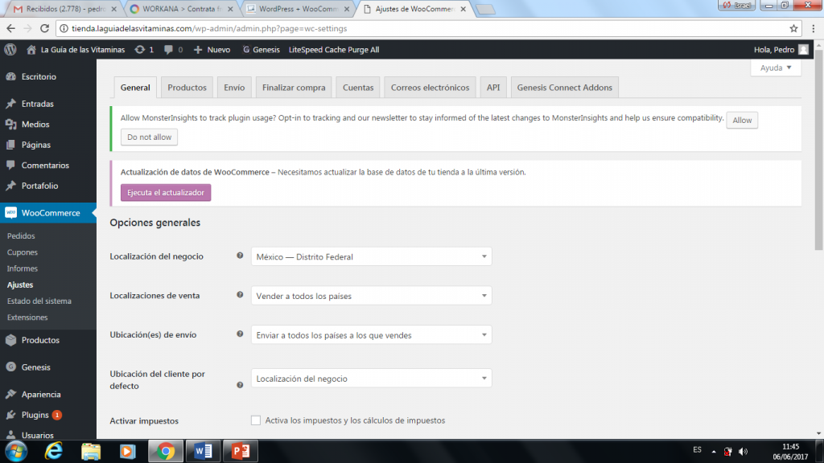The image size is (824, 463).
Task: Open the Windows Start menu
Action: click(x=16, y=451)
